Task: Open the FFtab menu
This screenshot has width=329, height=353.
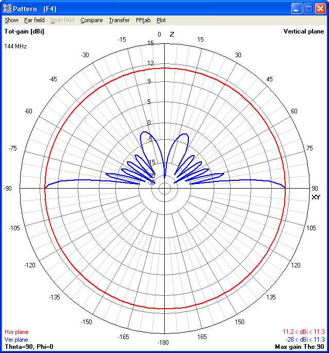Action: [x=143, y=21]
